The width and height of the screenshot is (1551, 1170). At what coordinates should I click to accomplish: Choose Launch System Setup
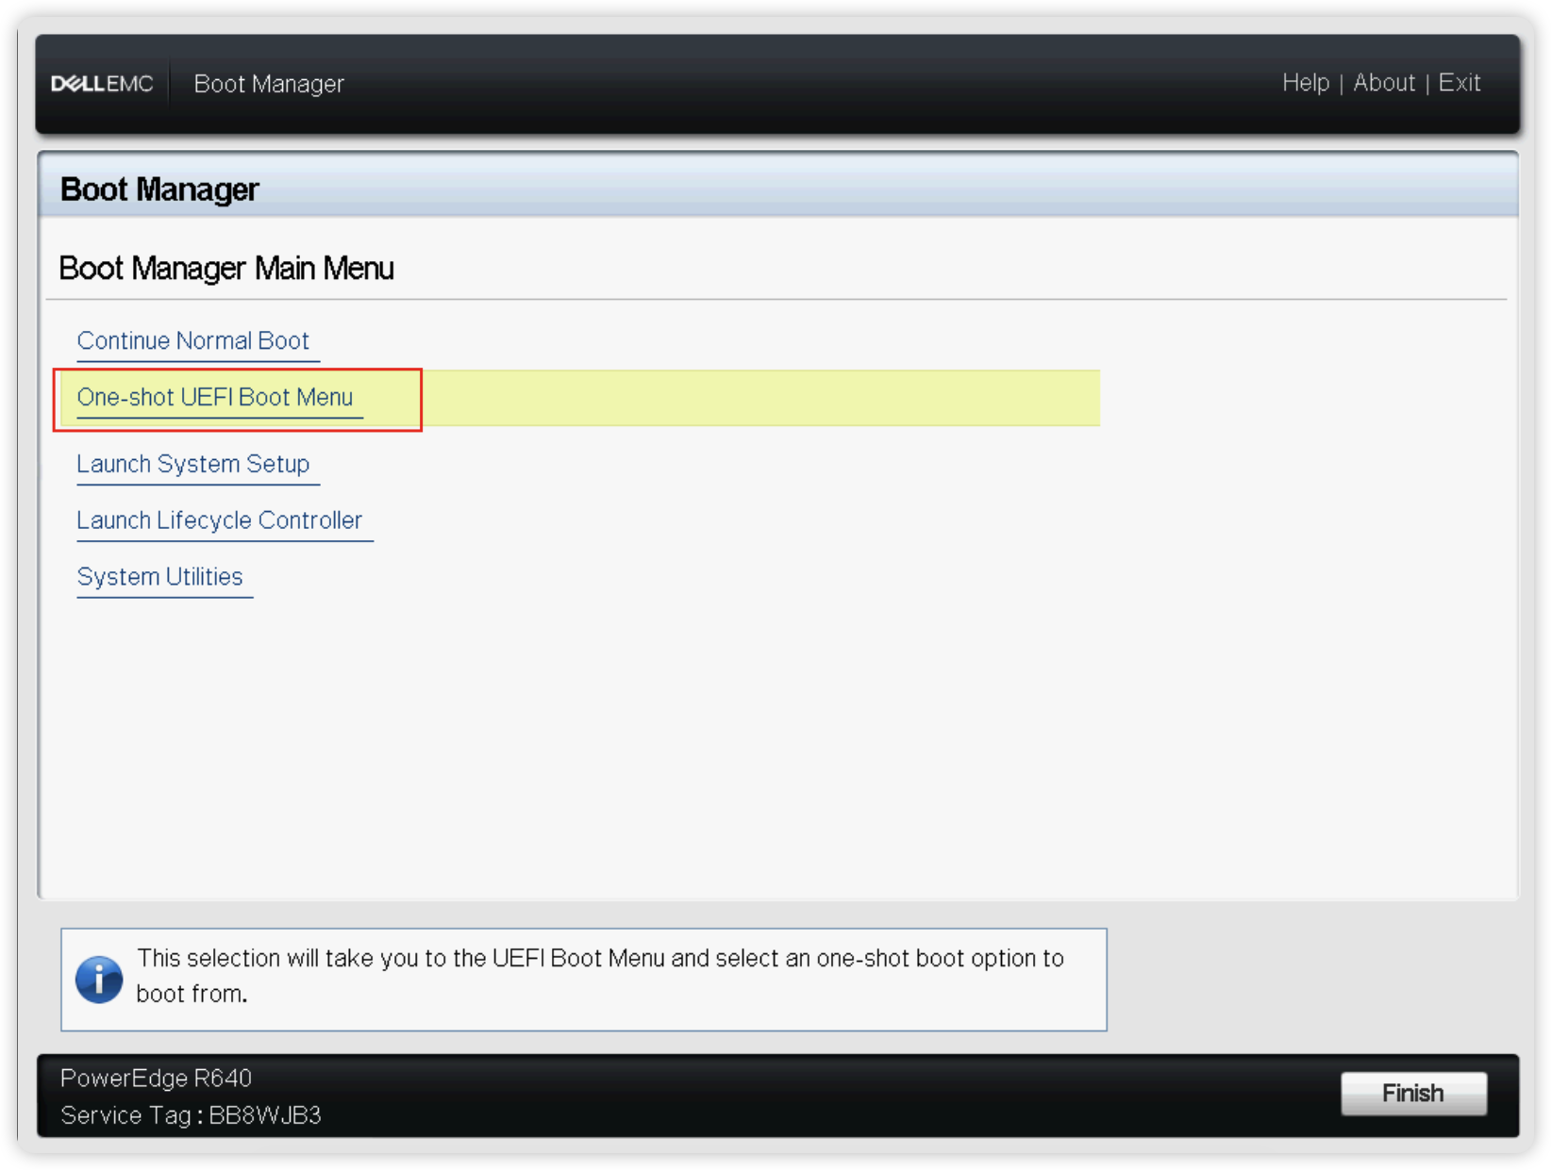(x=192, y=464)
